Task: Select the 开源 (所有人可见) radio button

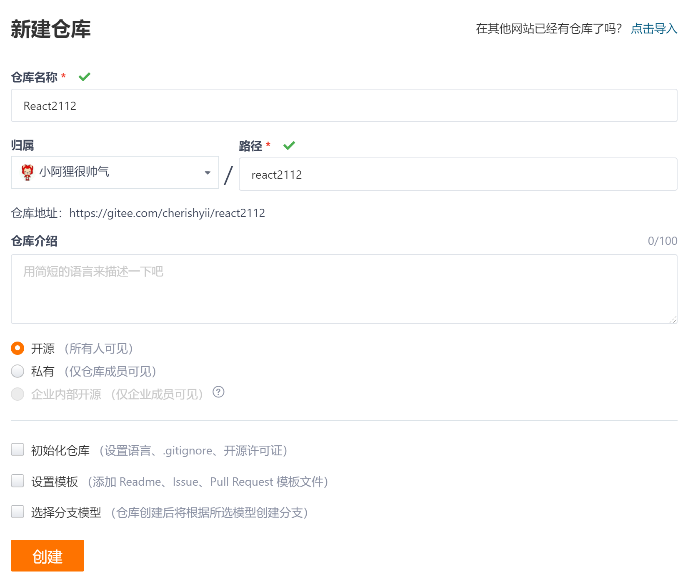Action: pyautogui.click(x=18, y=348)
